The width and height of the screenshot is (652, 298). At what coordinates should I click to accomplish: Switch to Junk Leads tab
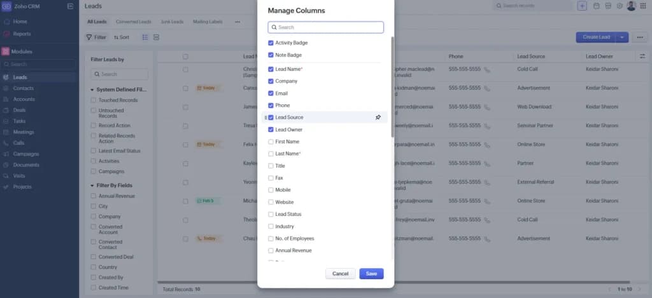coord(172,22)
